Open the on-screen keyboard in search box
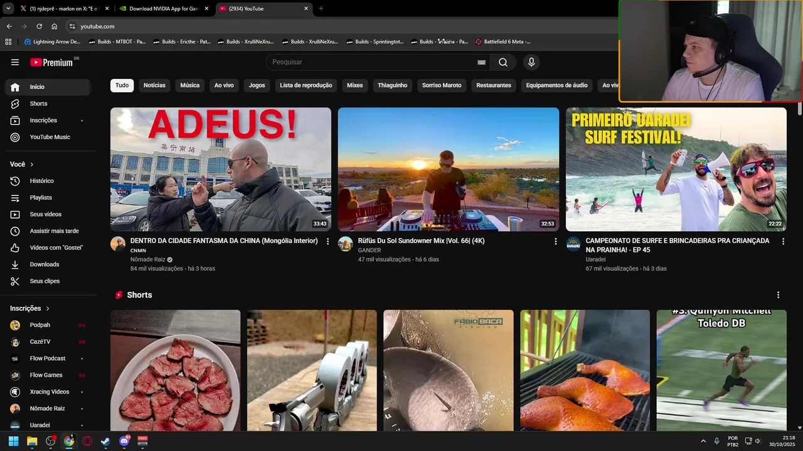 coord(481,62)
